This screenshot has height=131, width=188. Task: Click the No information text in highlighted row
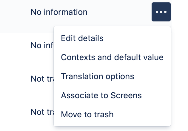pyautogui.click(x=59, y=12)
